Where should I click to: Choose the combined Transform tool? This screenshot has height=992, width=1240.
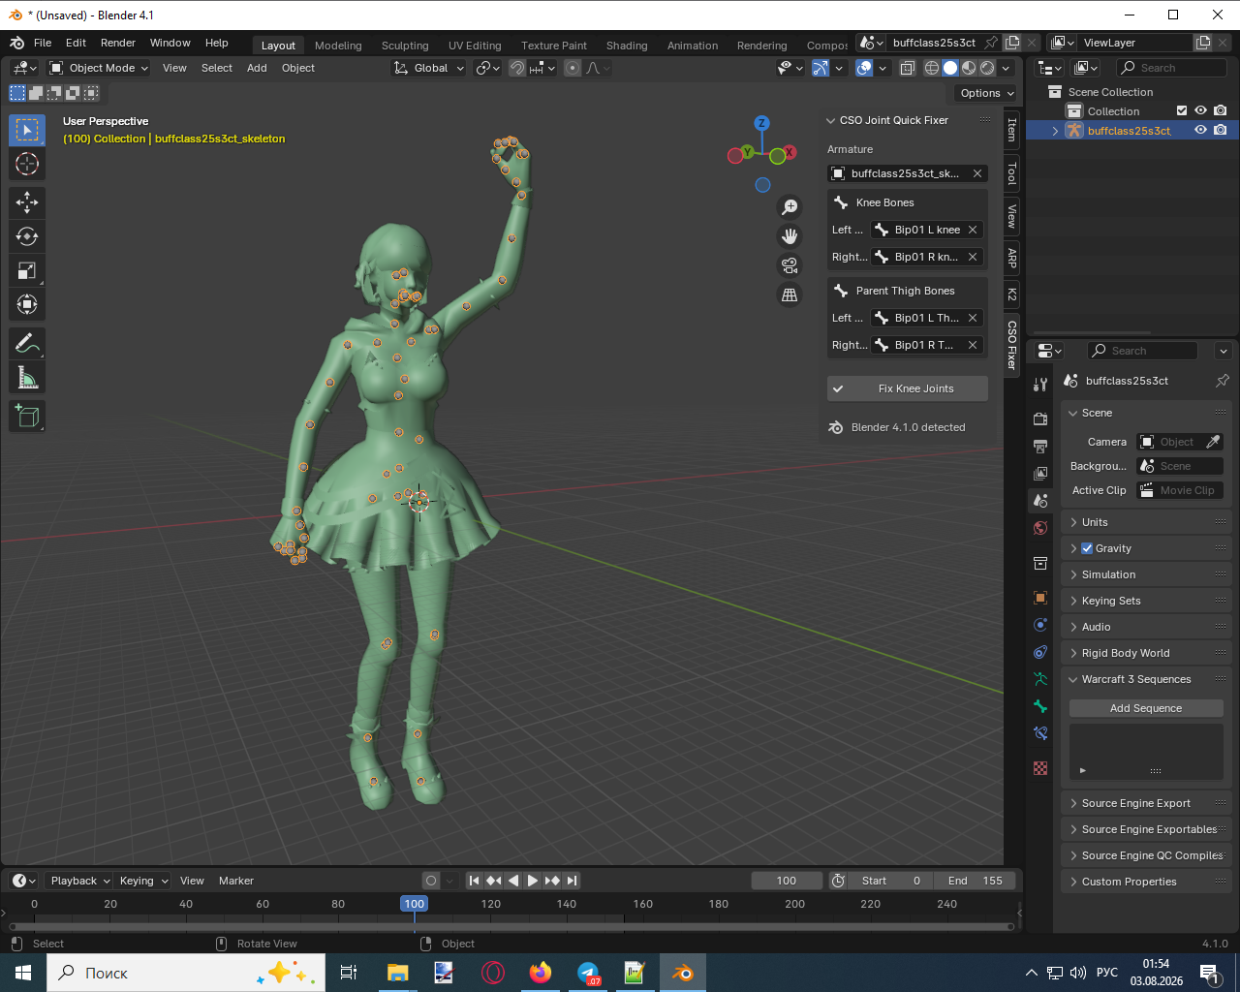tap(27, 305)
